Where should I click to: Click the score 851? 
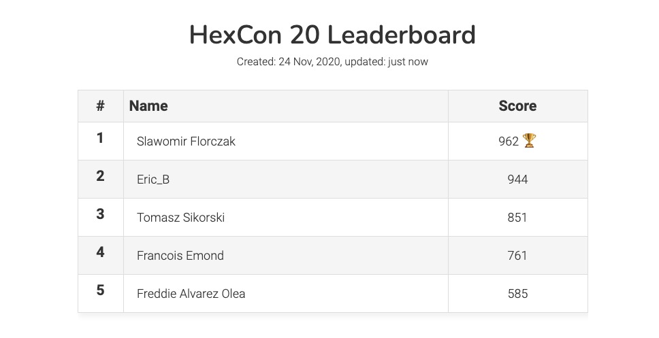pyautogui.click(x=517, y=218)
